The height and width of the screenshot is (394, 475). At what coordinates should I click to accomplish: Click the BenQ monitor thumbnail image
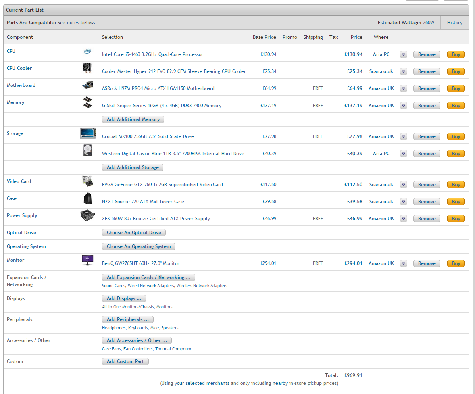click(x=88, y=260)
